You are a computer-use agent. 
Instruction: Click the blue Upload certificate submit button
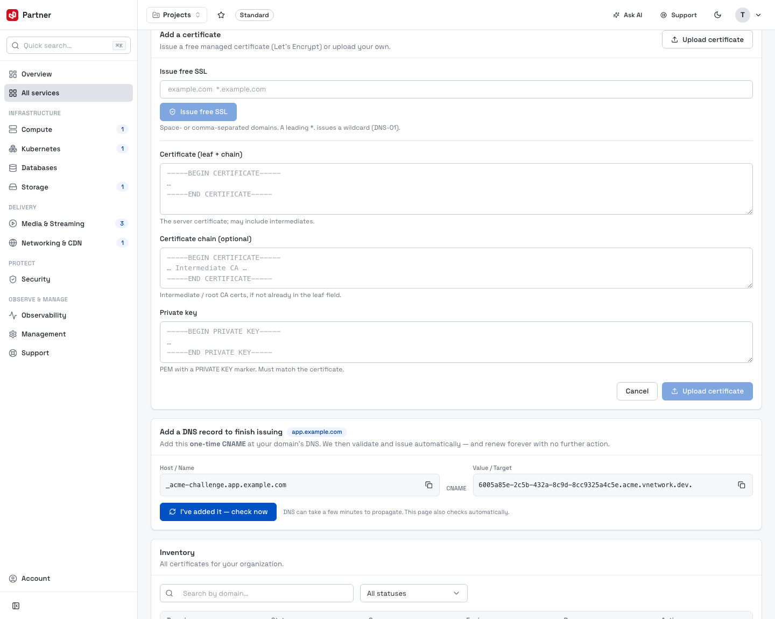707,391
